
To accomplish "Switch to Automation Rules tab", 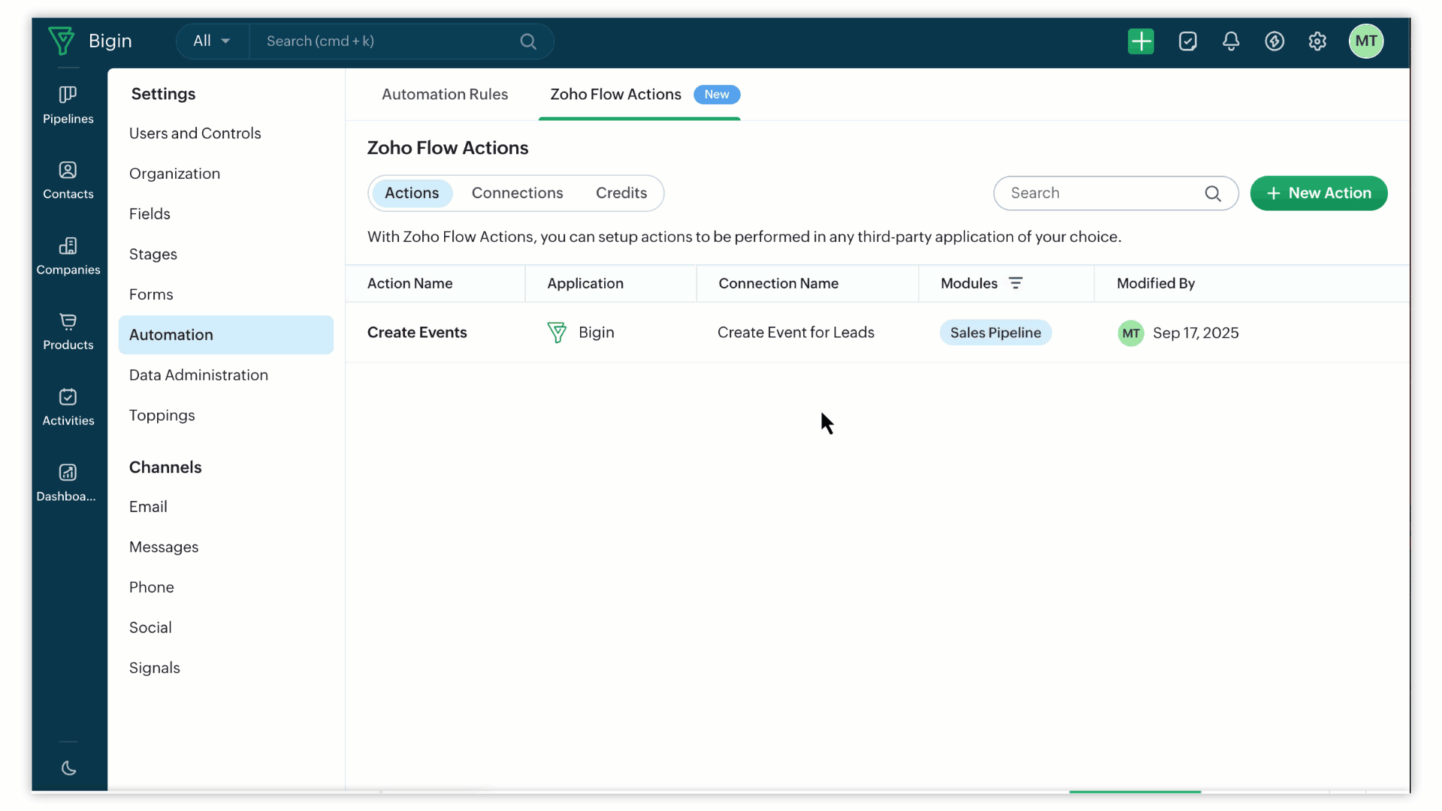I will point(445,95).
